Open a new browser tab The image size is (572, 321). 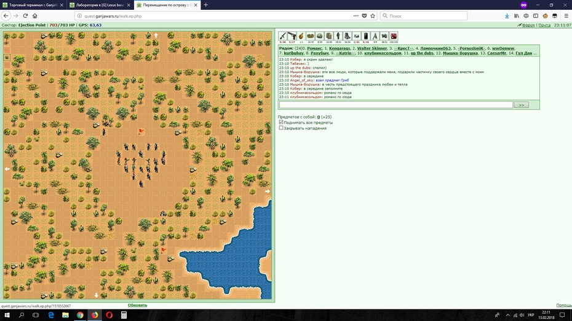click(206, 5)
